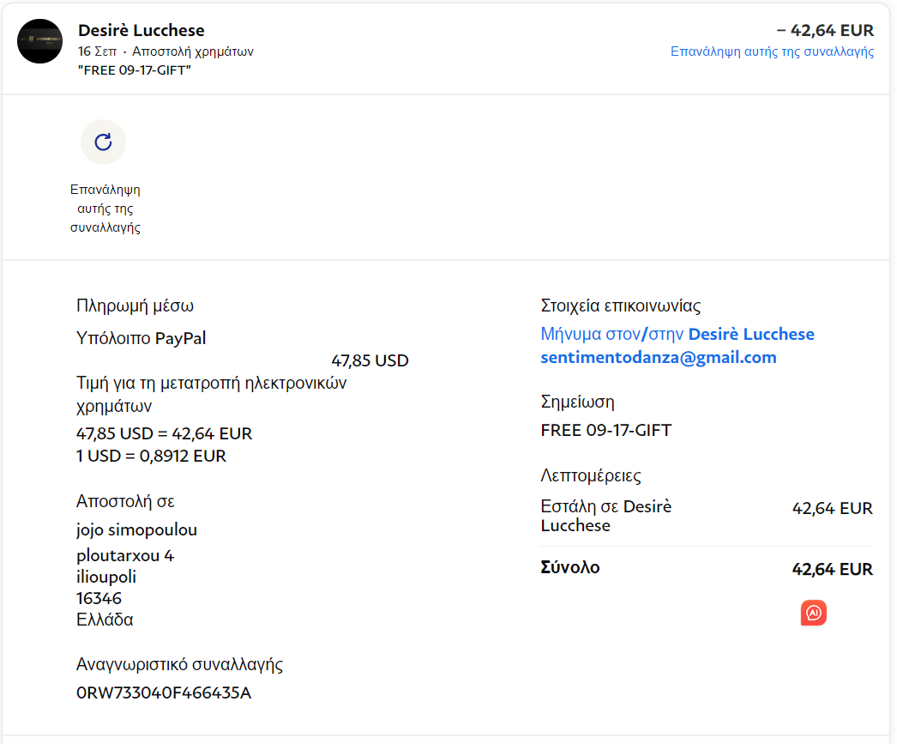897x744 pixels.
Task: Click the Σύνολο total row label
Action: (x=570, y=567)
